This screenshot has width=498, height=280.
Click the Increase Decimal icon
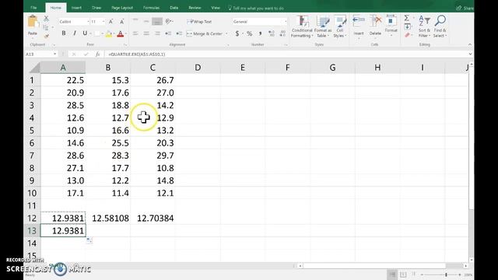click(272, 33)
